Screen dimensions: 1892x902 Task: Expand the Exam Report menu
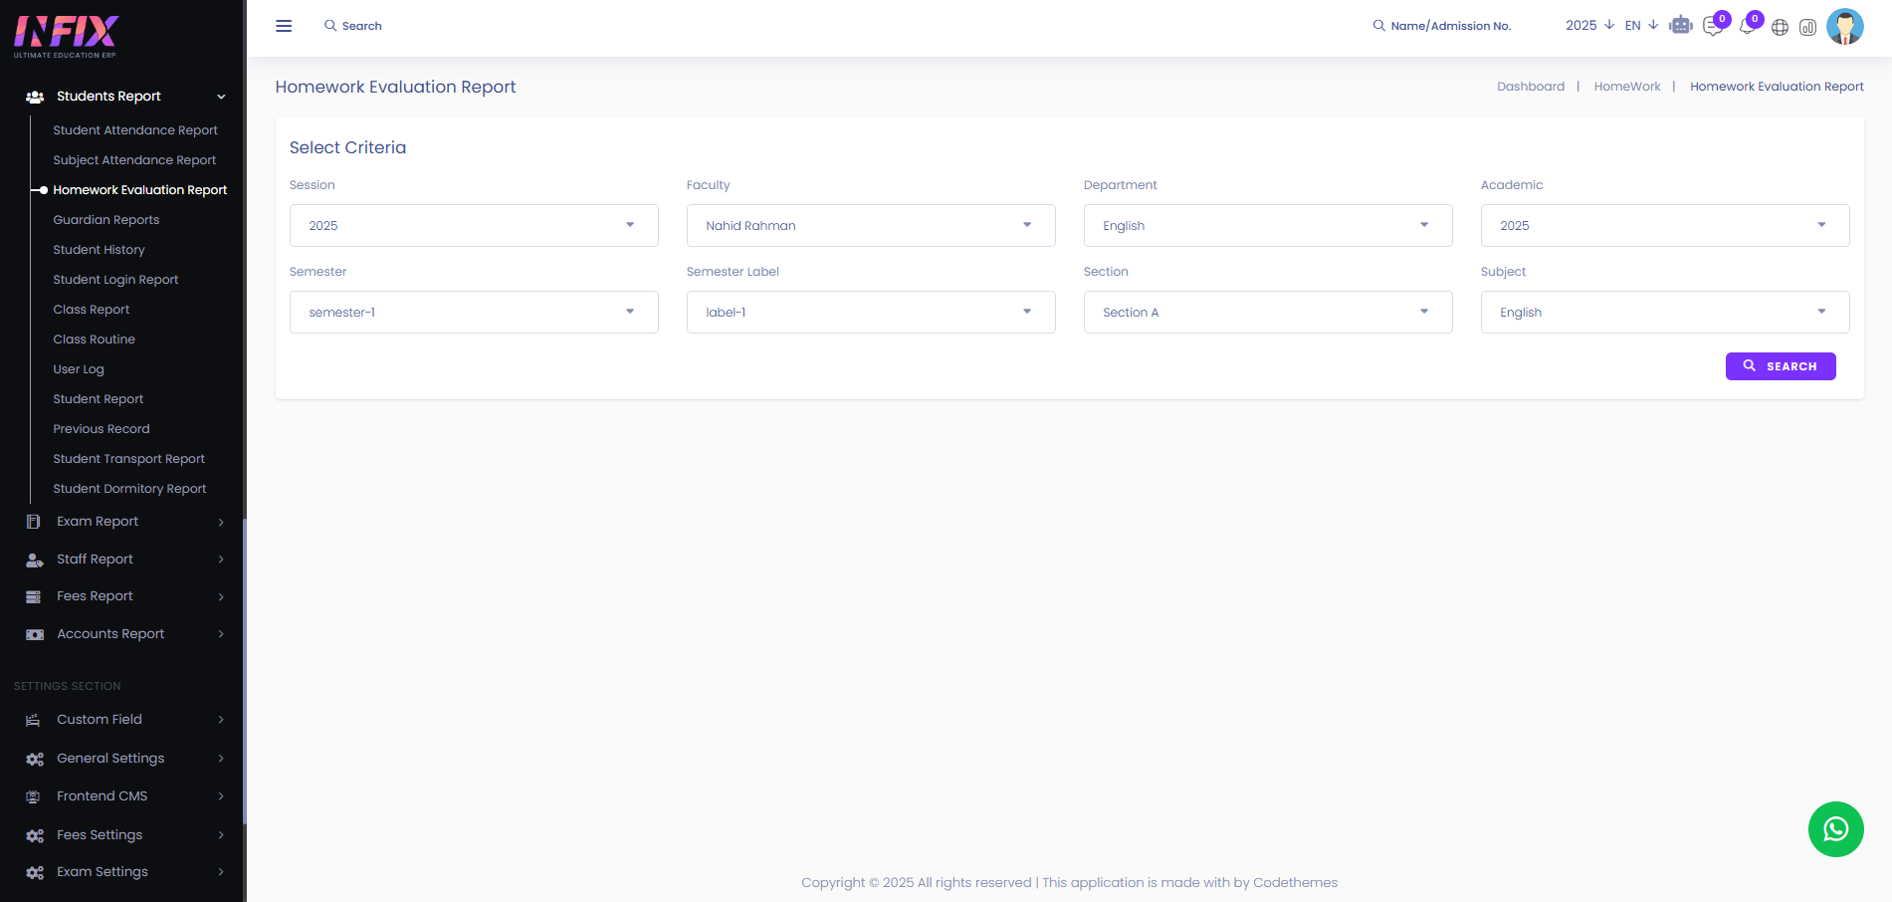coord(221,522)
